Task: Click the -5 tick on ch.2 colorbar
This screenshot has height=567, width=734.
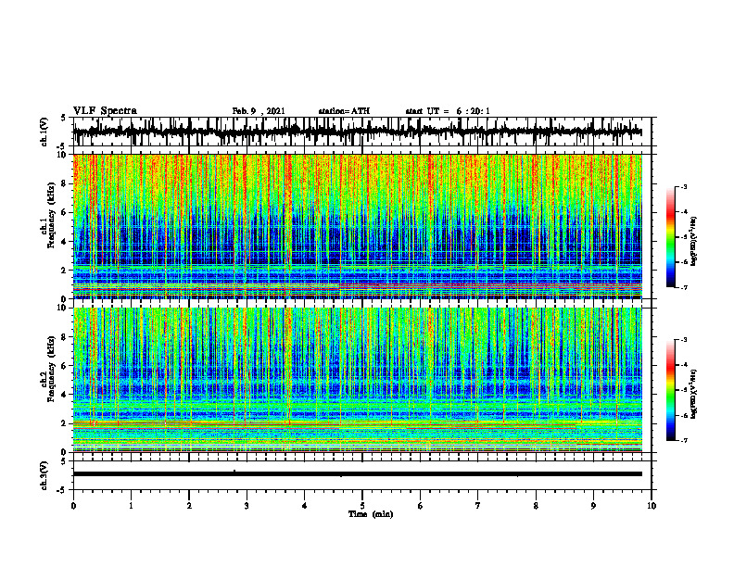Action: click(683, 390)
